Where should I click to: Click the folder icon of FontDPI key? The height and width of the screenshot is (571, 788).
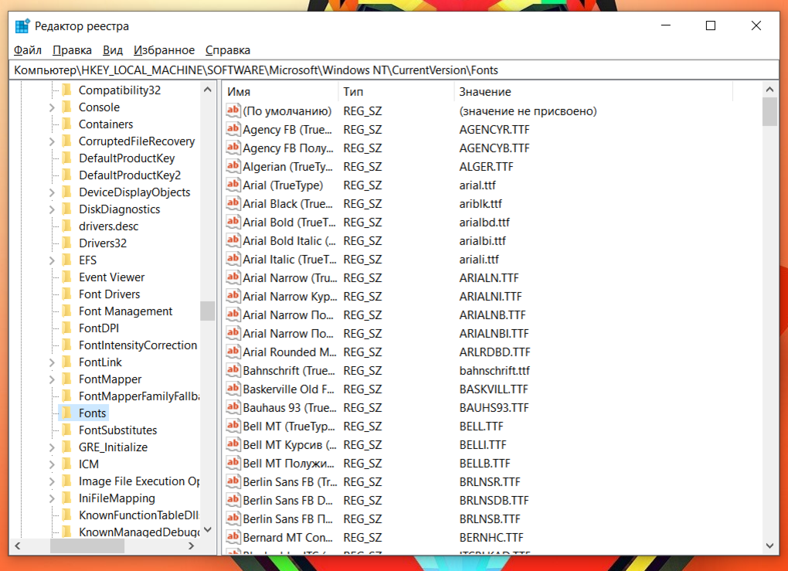click(67, 328)
